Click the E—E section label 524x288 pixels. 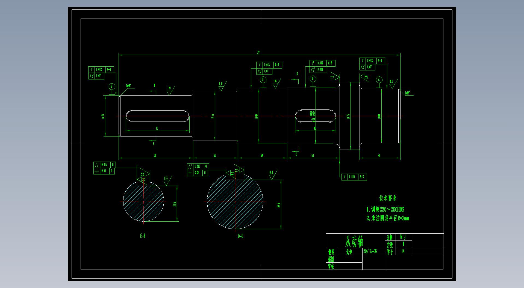143,236
